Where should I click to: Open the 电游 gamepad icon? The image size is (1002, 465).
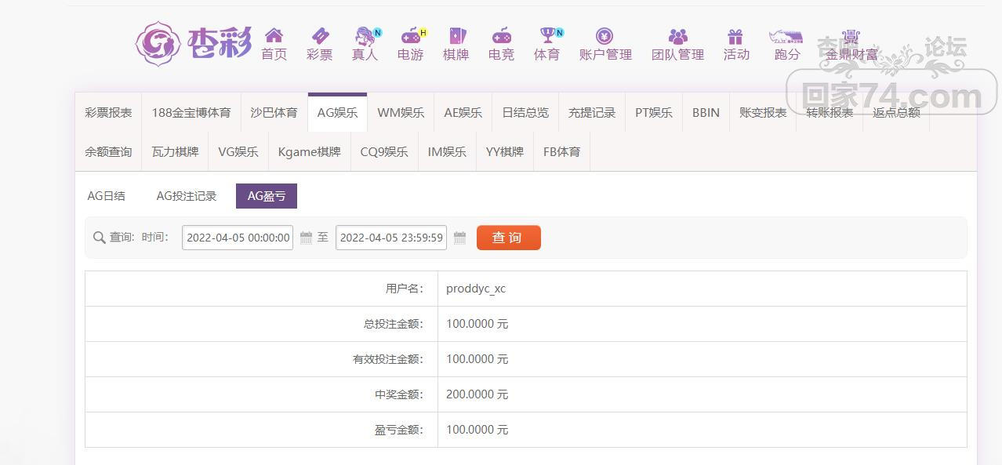(411, 36)
